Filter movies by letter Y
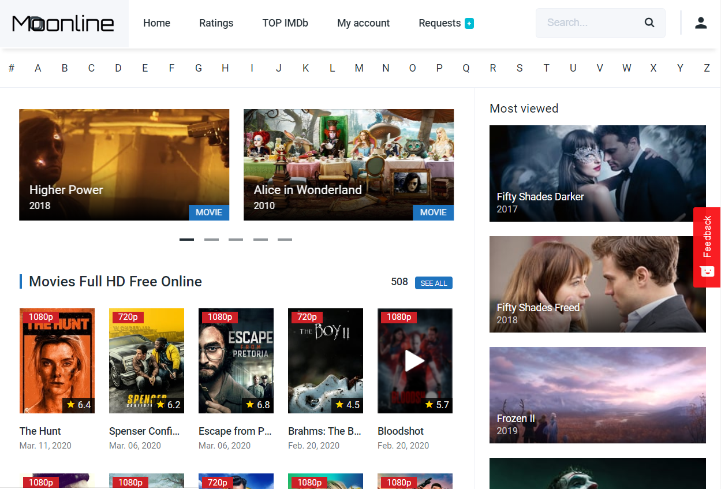The width and height of the screenshot is (721, 489). tap(680, 68)
